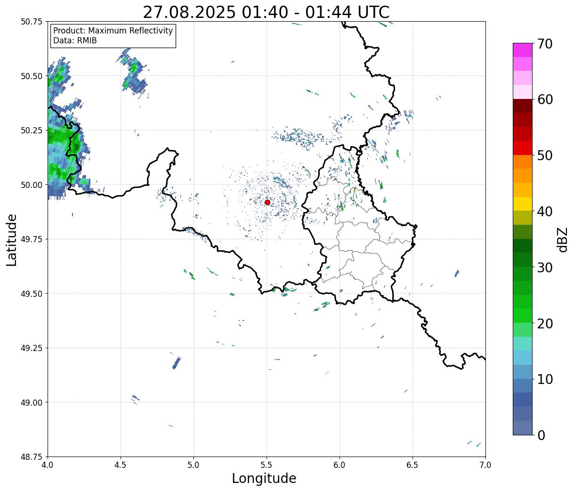The image size is (574, 490).
Task: Click the latitude tick label 50.00
Action: click(x=32, y=185)
